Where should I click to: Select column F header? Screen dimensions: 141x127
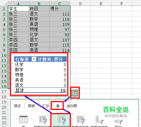pos(122,4)
